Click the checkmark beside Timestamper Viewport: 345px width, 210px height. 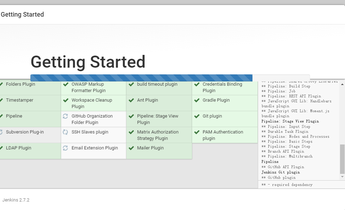point(1,100)
